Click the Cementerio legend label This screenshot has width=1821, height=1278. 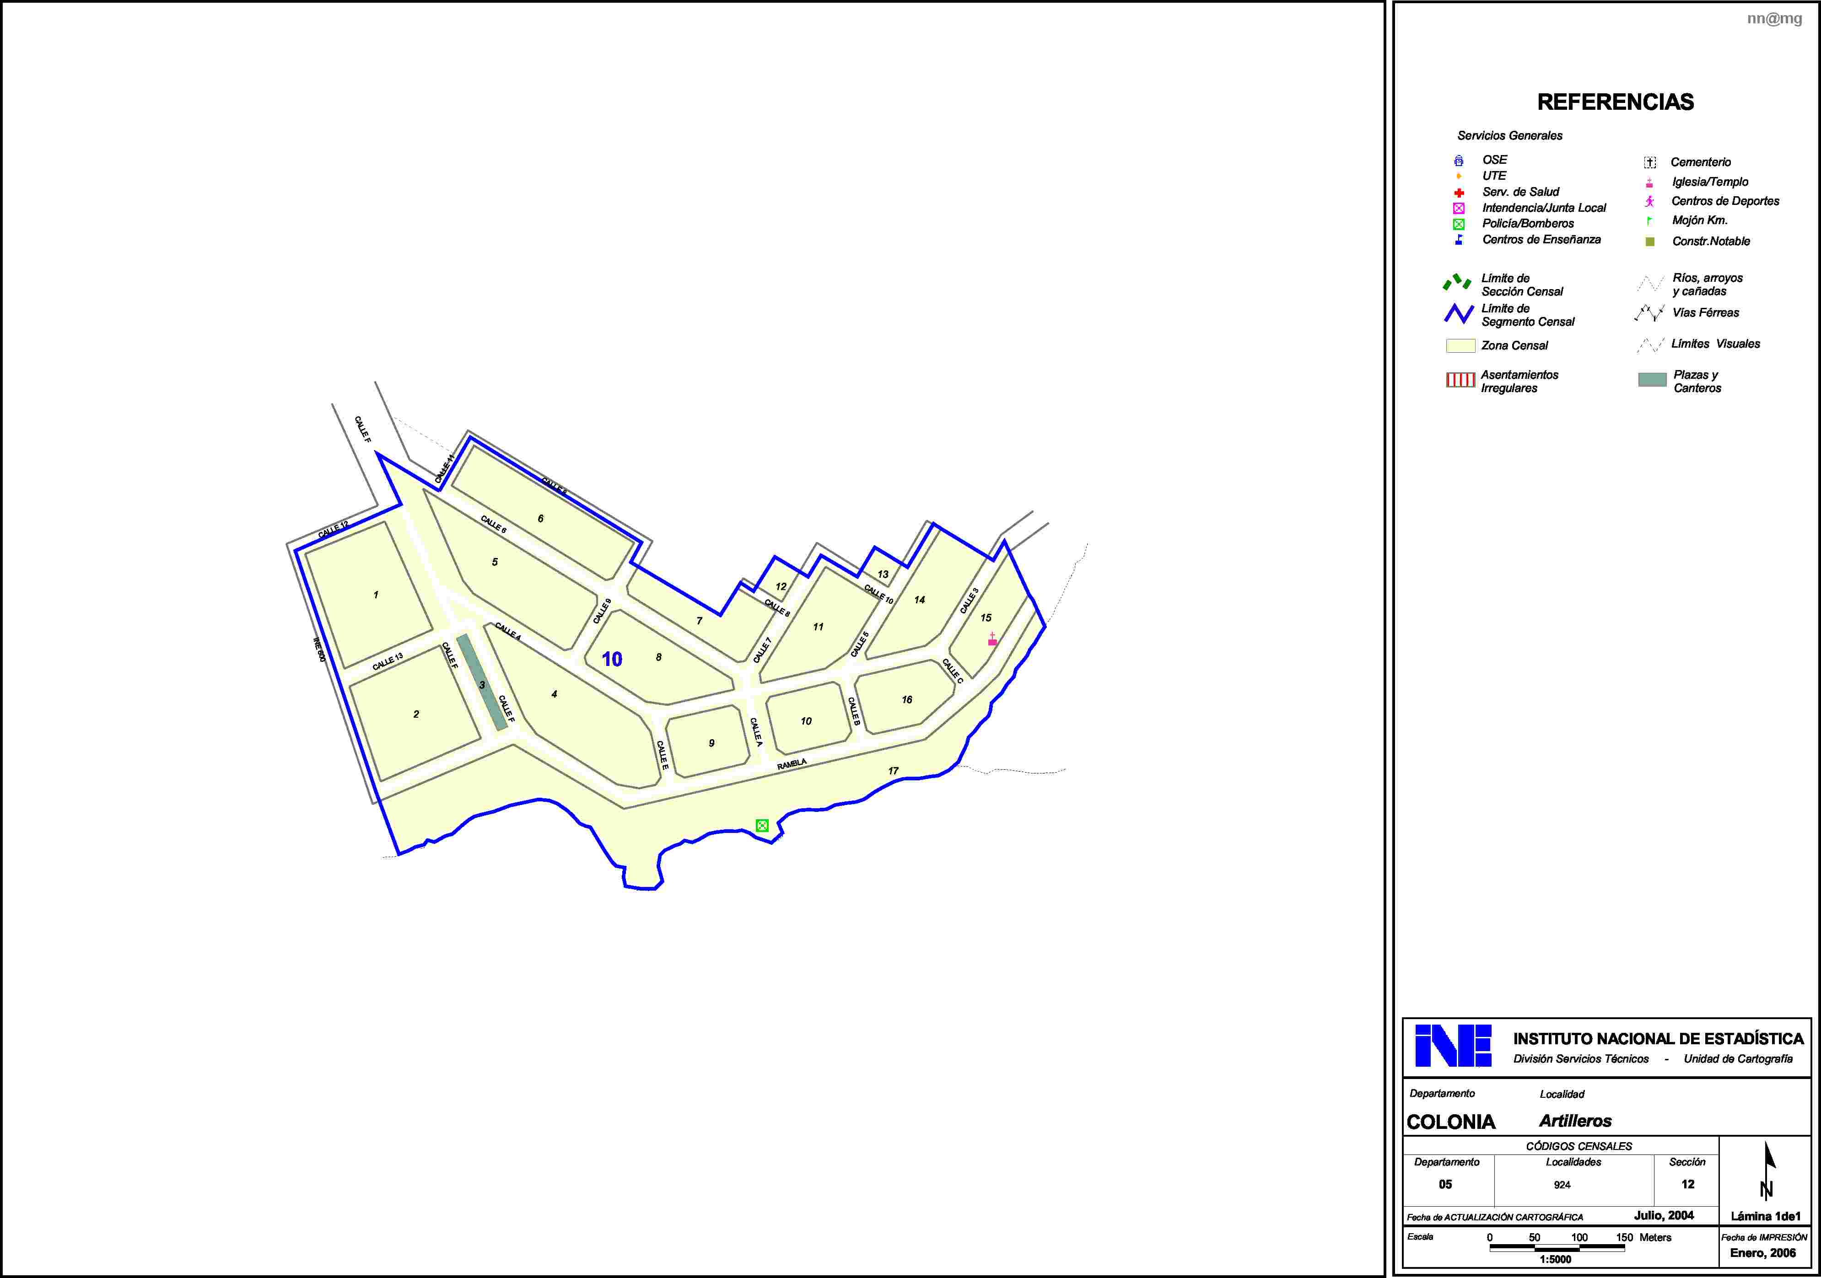1701,162
